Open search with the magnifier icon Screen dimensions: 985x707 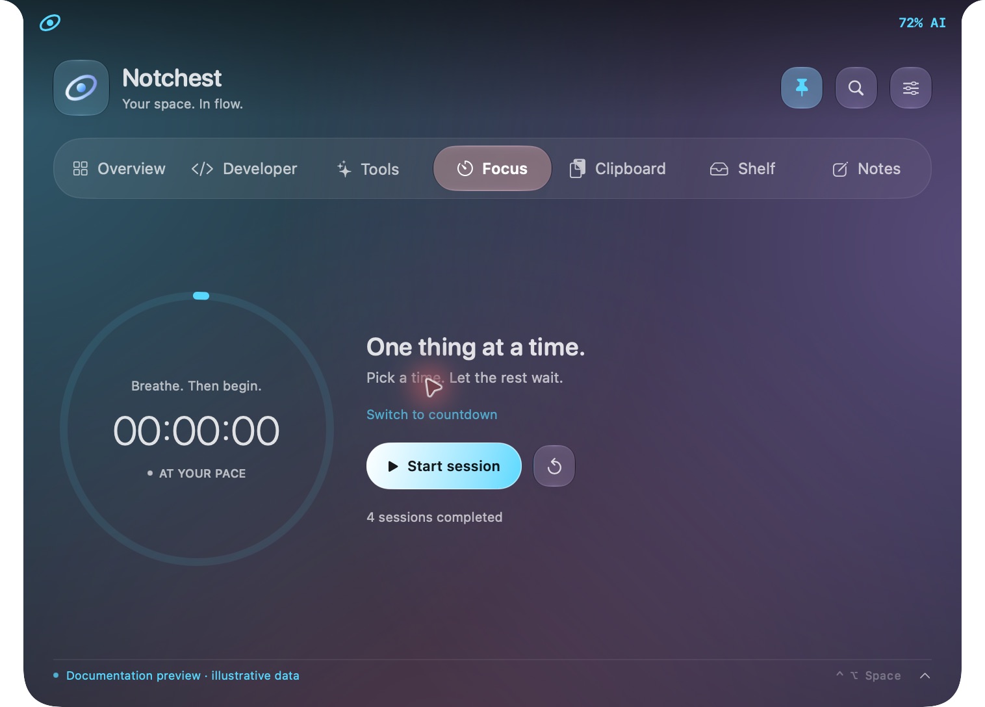[856, 88]
